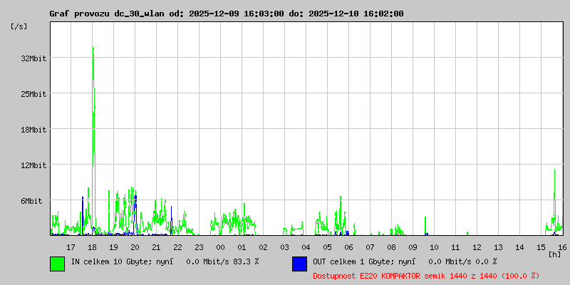Click the x-axis hour label '13'
This screenshot has width=570, height=285.
point(498,247)
